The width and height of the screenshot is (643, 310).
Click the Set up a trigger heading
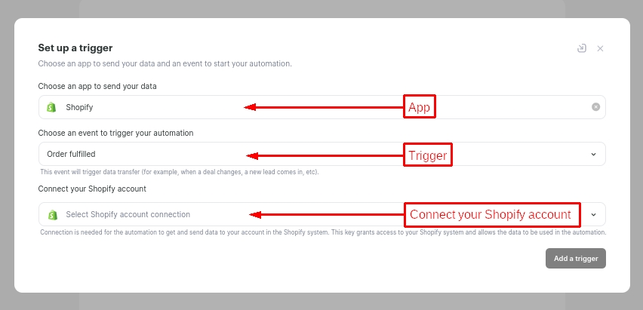75,48
